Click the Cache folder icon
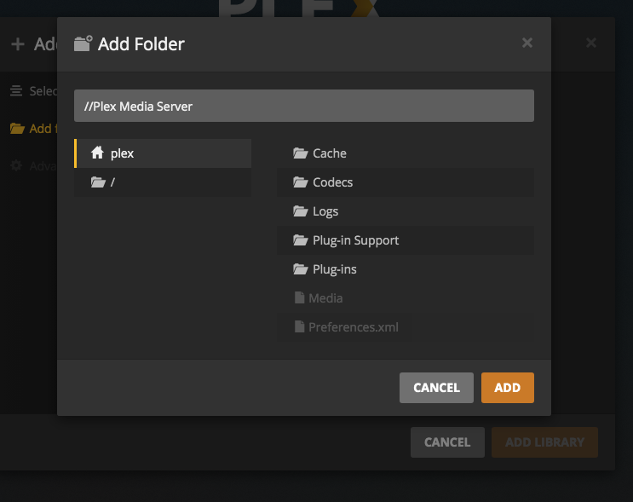633x502 pixels. click(301, 153)
